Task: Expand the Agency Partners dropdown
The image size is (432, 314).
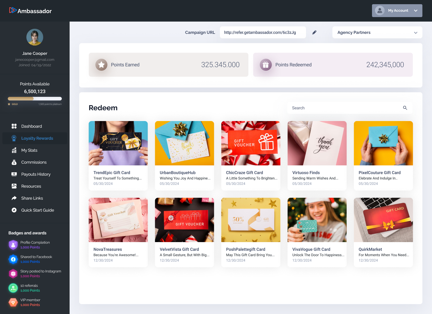Action: tap(377, 32)
